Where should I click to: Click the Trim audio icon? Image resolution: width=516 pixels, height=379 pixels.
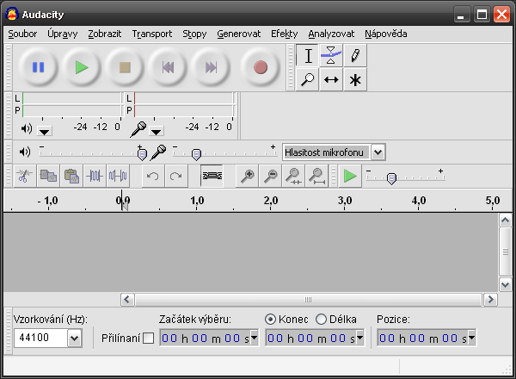[x=95, y=176]
